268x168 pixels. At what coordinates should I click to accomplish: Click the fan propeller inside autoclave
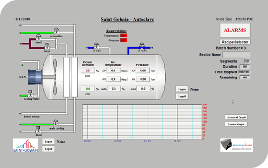tap(54, 77)
